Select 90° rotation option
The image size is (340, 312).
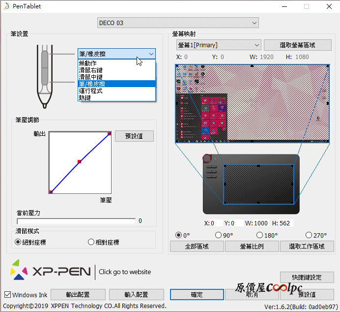(224, 235)
